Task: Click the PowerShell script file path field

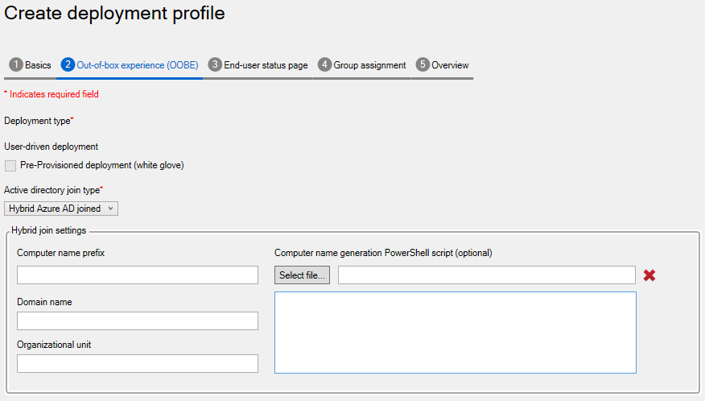Action: tap(486, 275)
